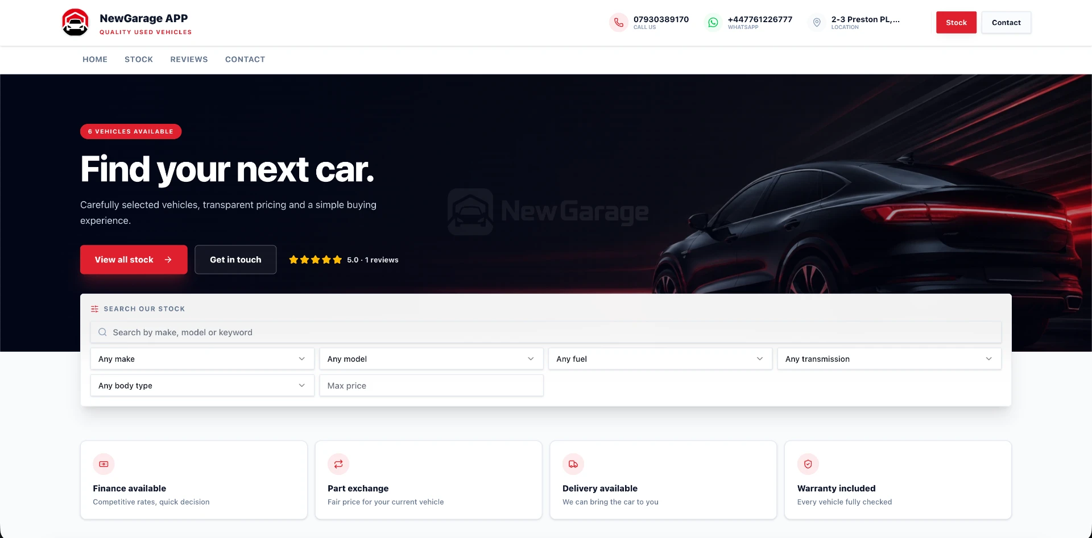Click the Delivery available truck icon

(x=573, y=464)
